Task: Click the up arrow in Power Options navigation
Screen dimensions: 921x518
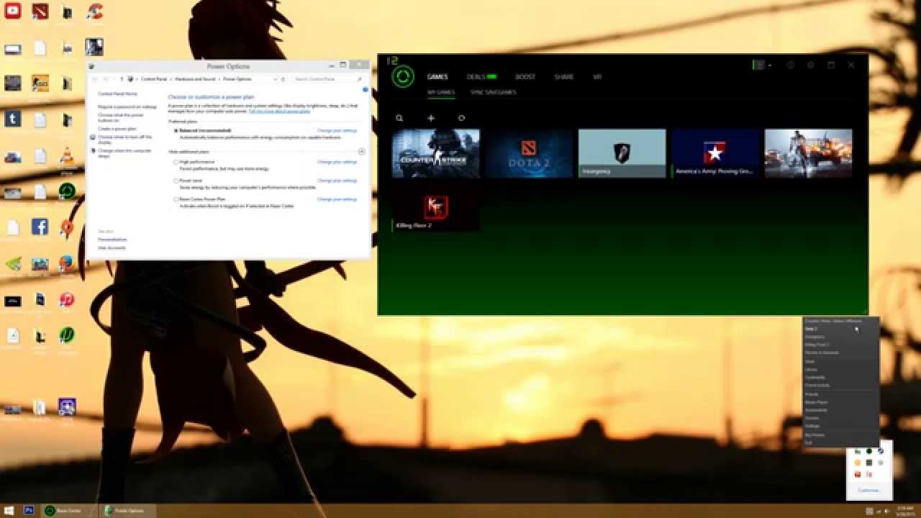Action: (121, 78)
